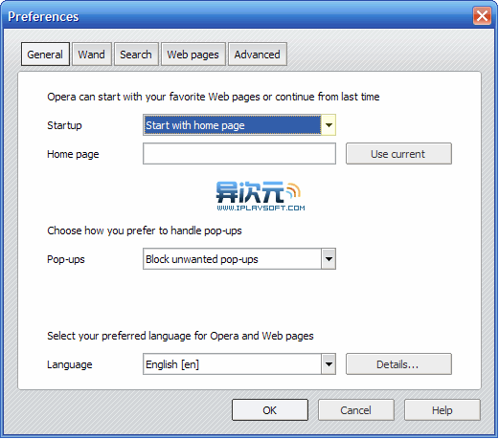Expand the Language dropdown arrow
This screenshot has height=439, width=499.
click(x=329, y=364)
